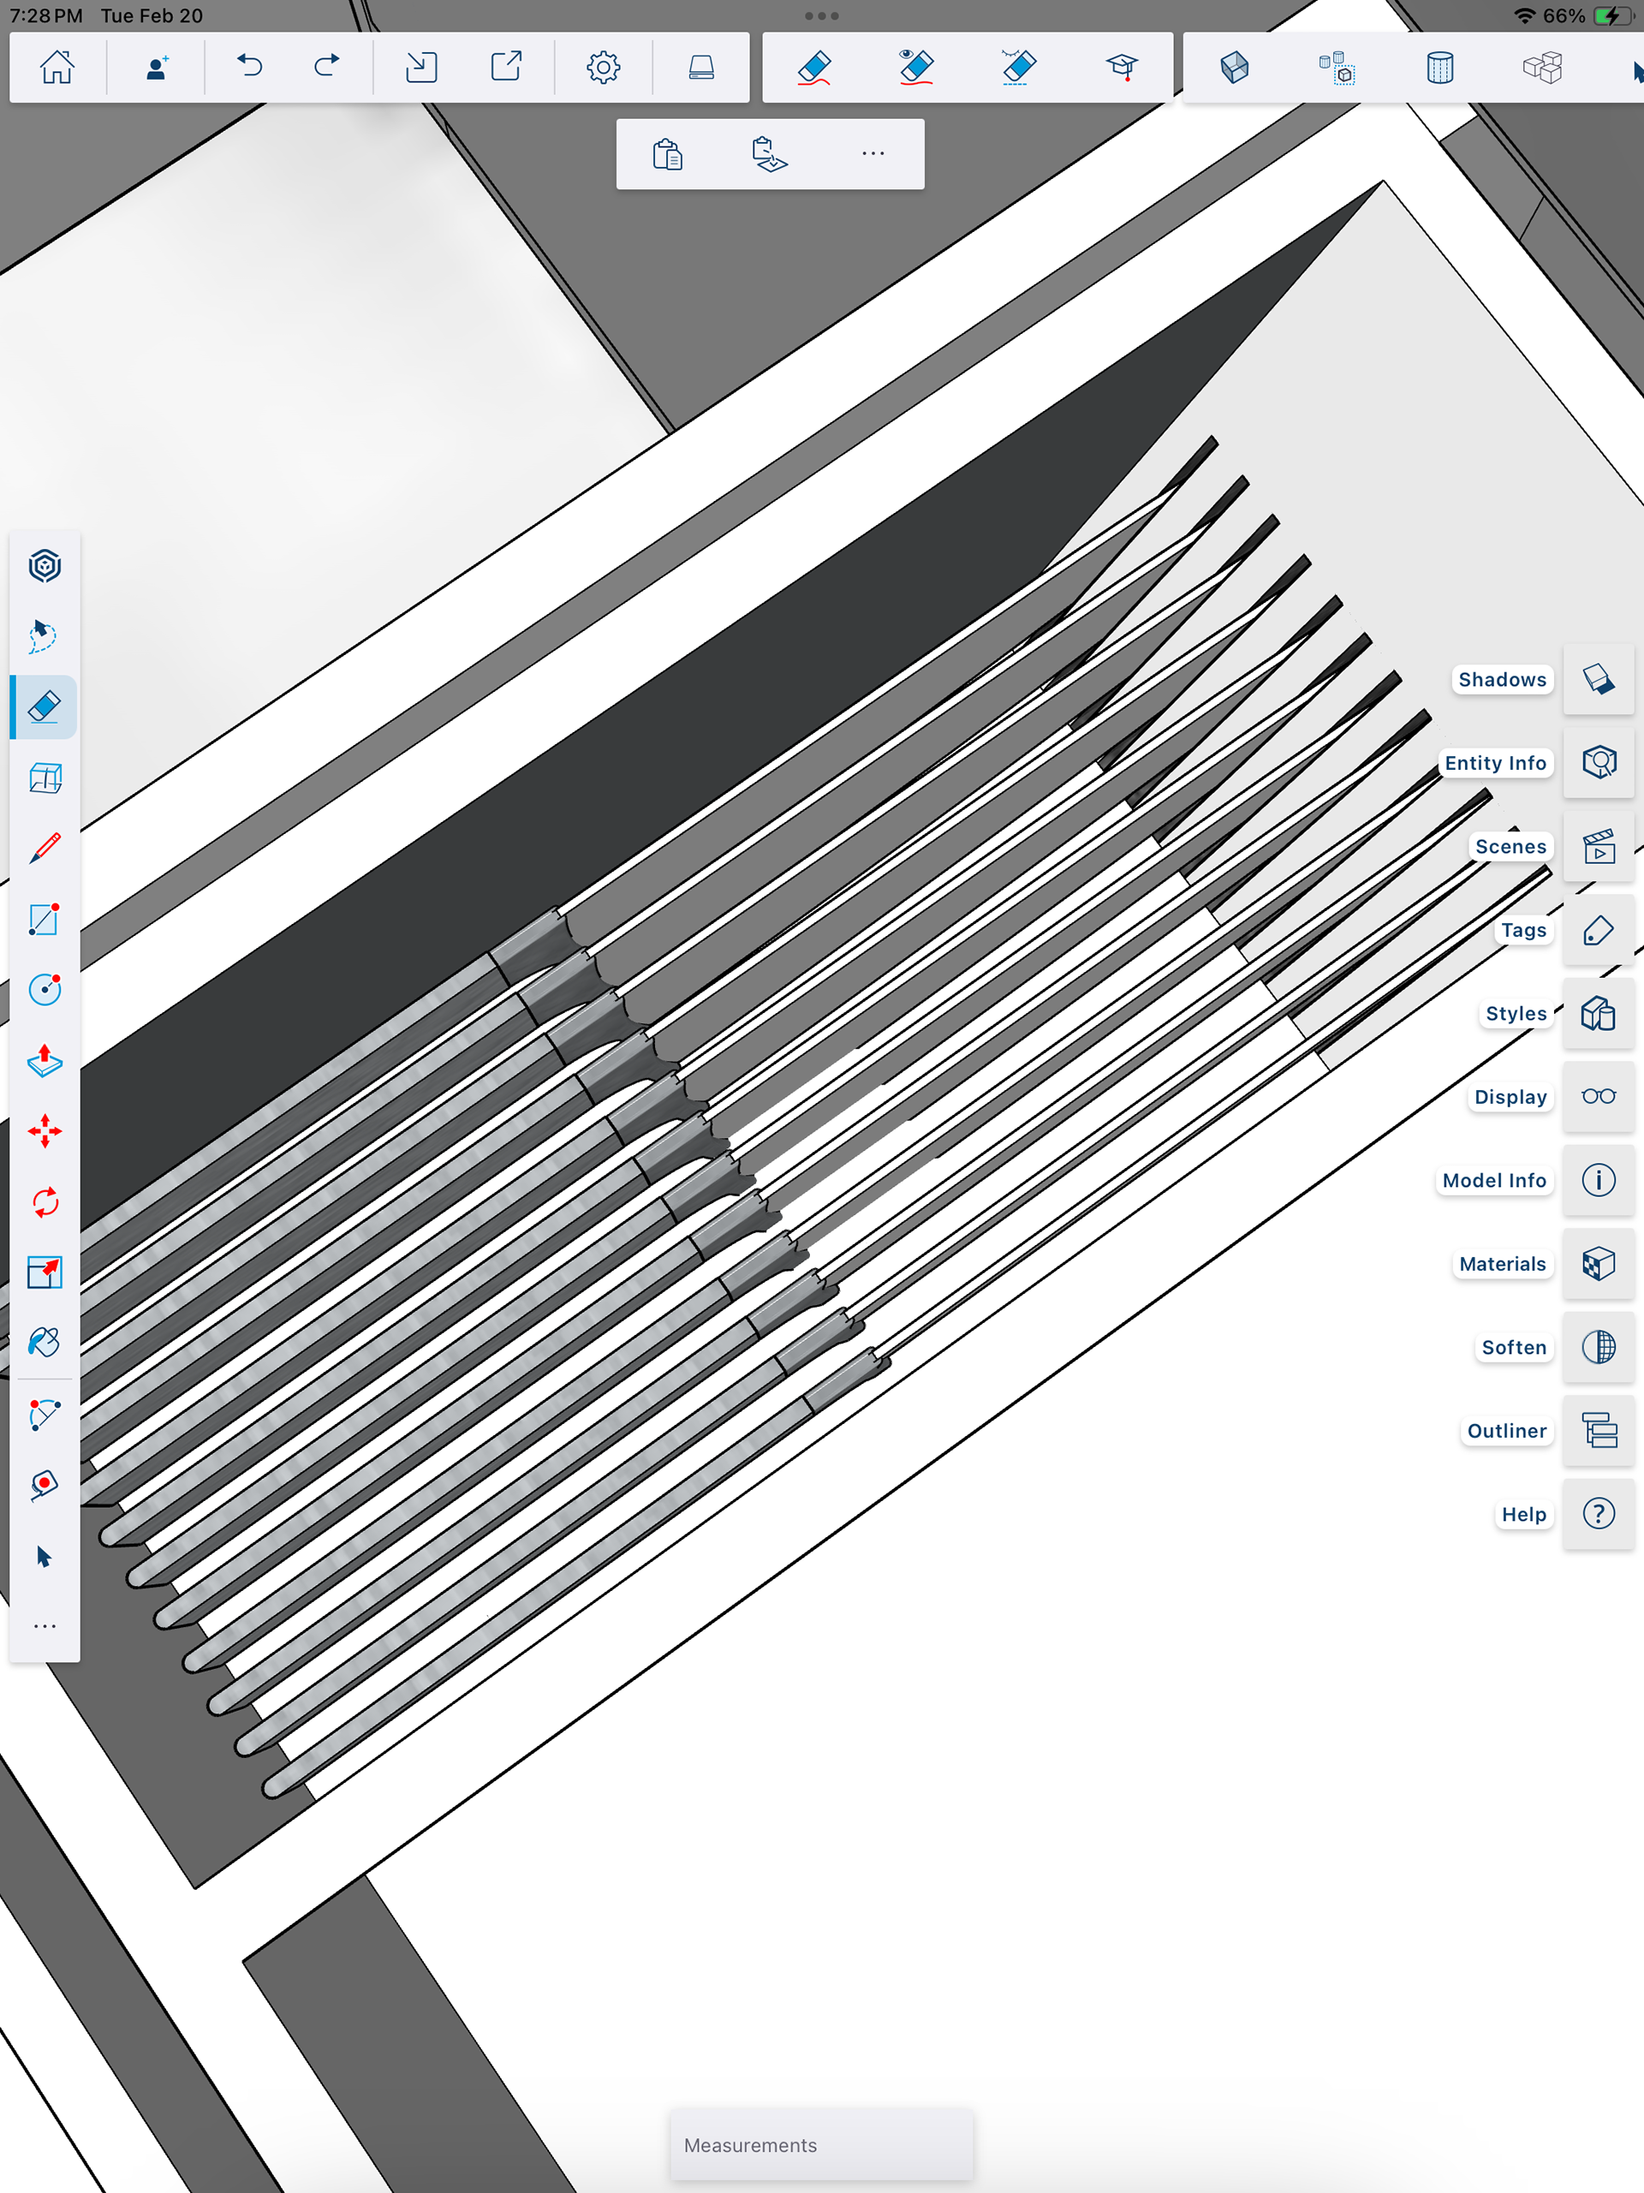Select the Section Plane cube tool

[x=45, y=778]
